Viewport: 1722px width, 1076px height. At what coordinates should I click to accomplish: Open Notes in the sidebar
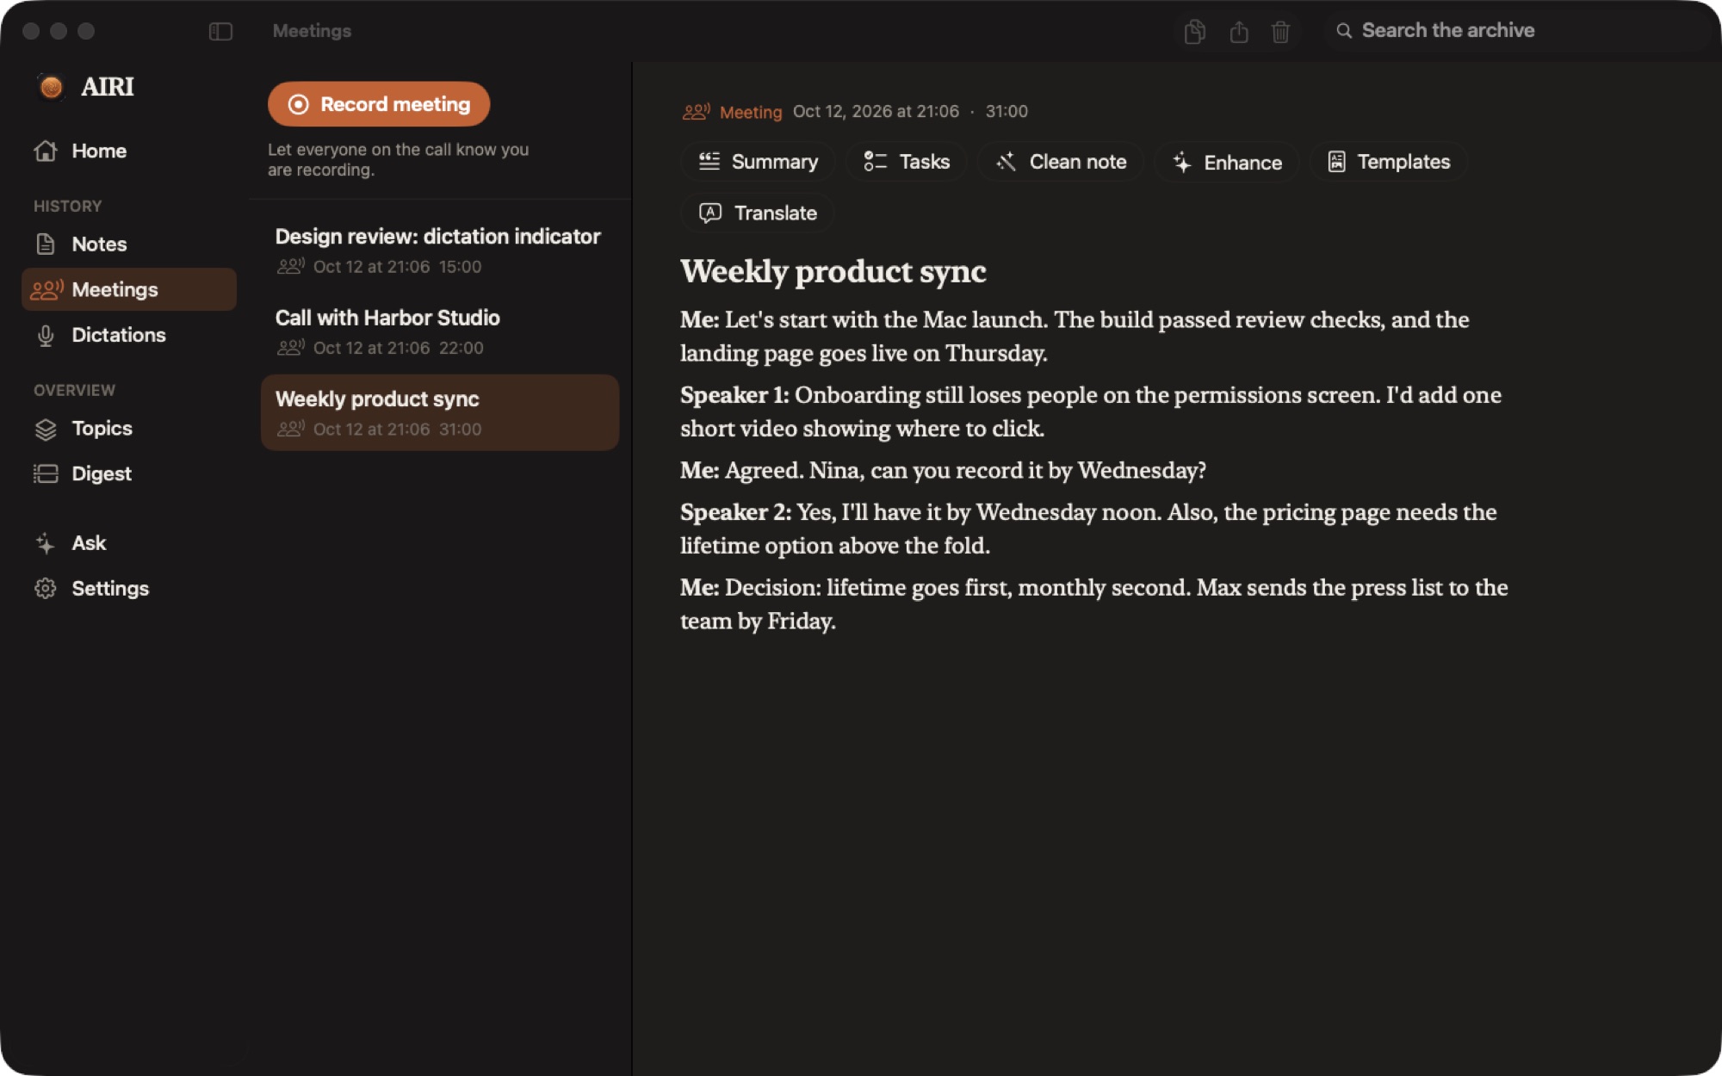click(x=129, y=244)
